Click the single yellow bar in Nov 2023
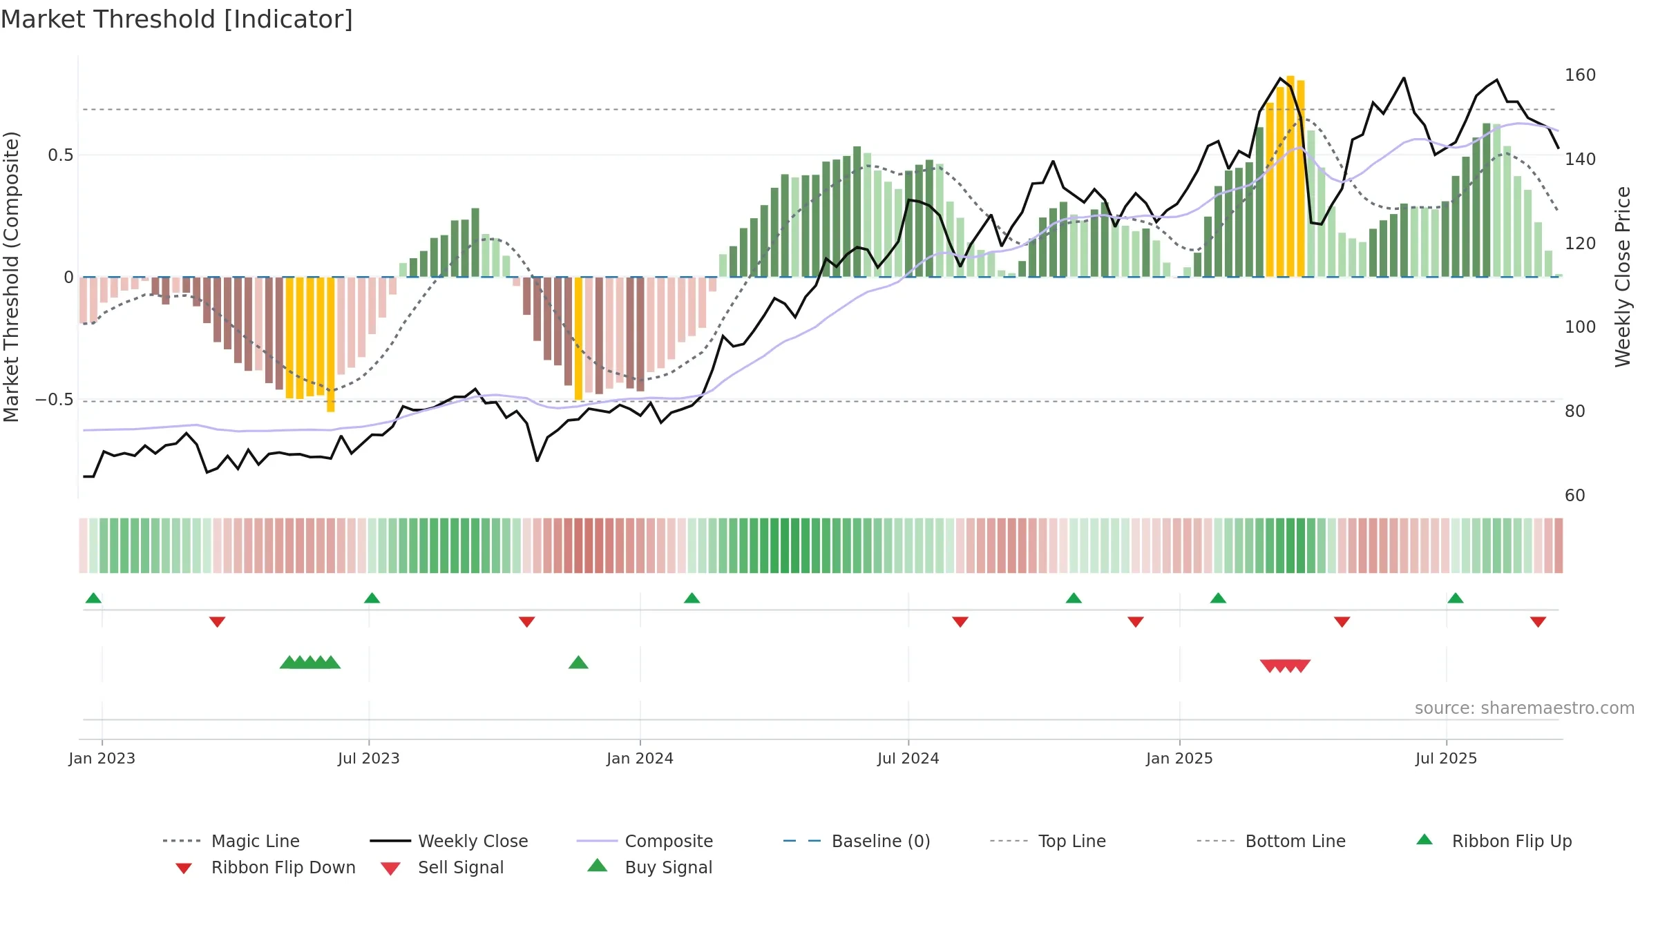Image resolution: width=1658 pixels, height=932 pixels. click(x=578, y=338)
